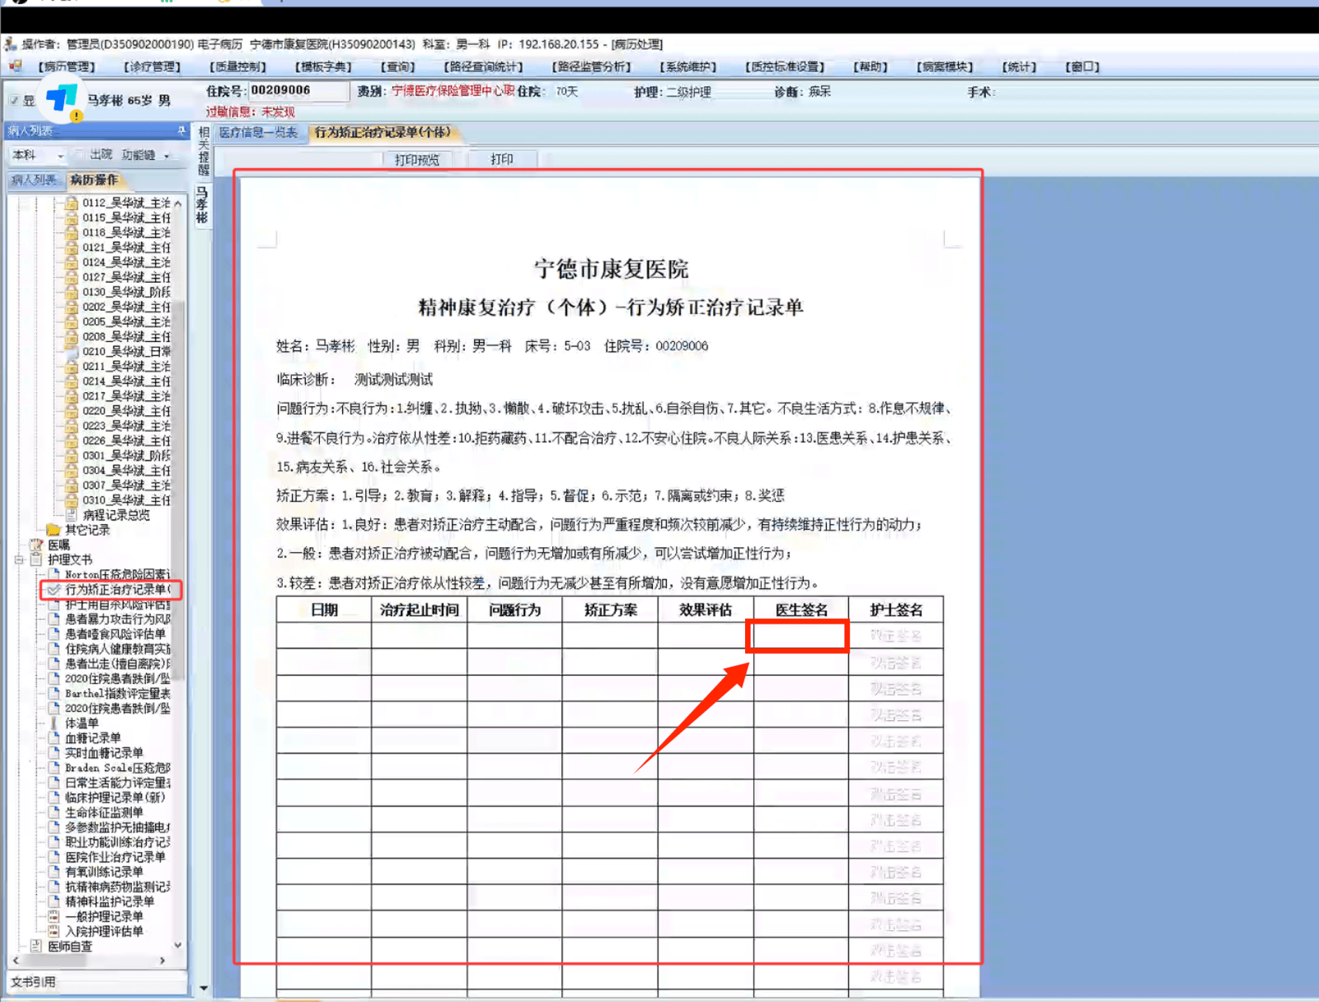
Task: Click the operator user icon in title bar
Action: tap(10, 44)
